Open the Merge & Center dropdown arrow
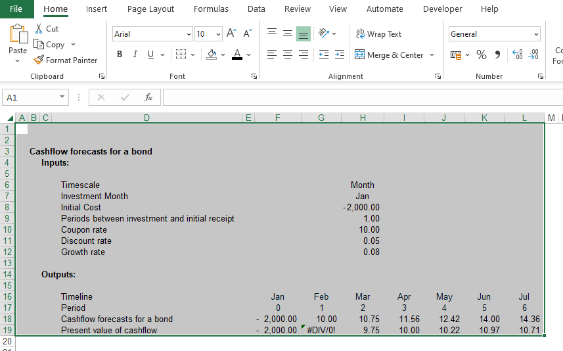563x351 pixels. (432, 55)
